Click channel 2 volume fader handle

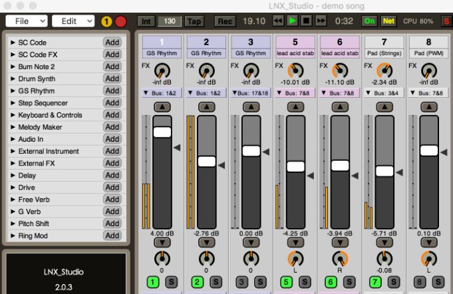(x=207, y=162)
